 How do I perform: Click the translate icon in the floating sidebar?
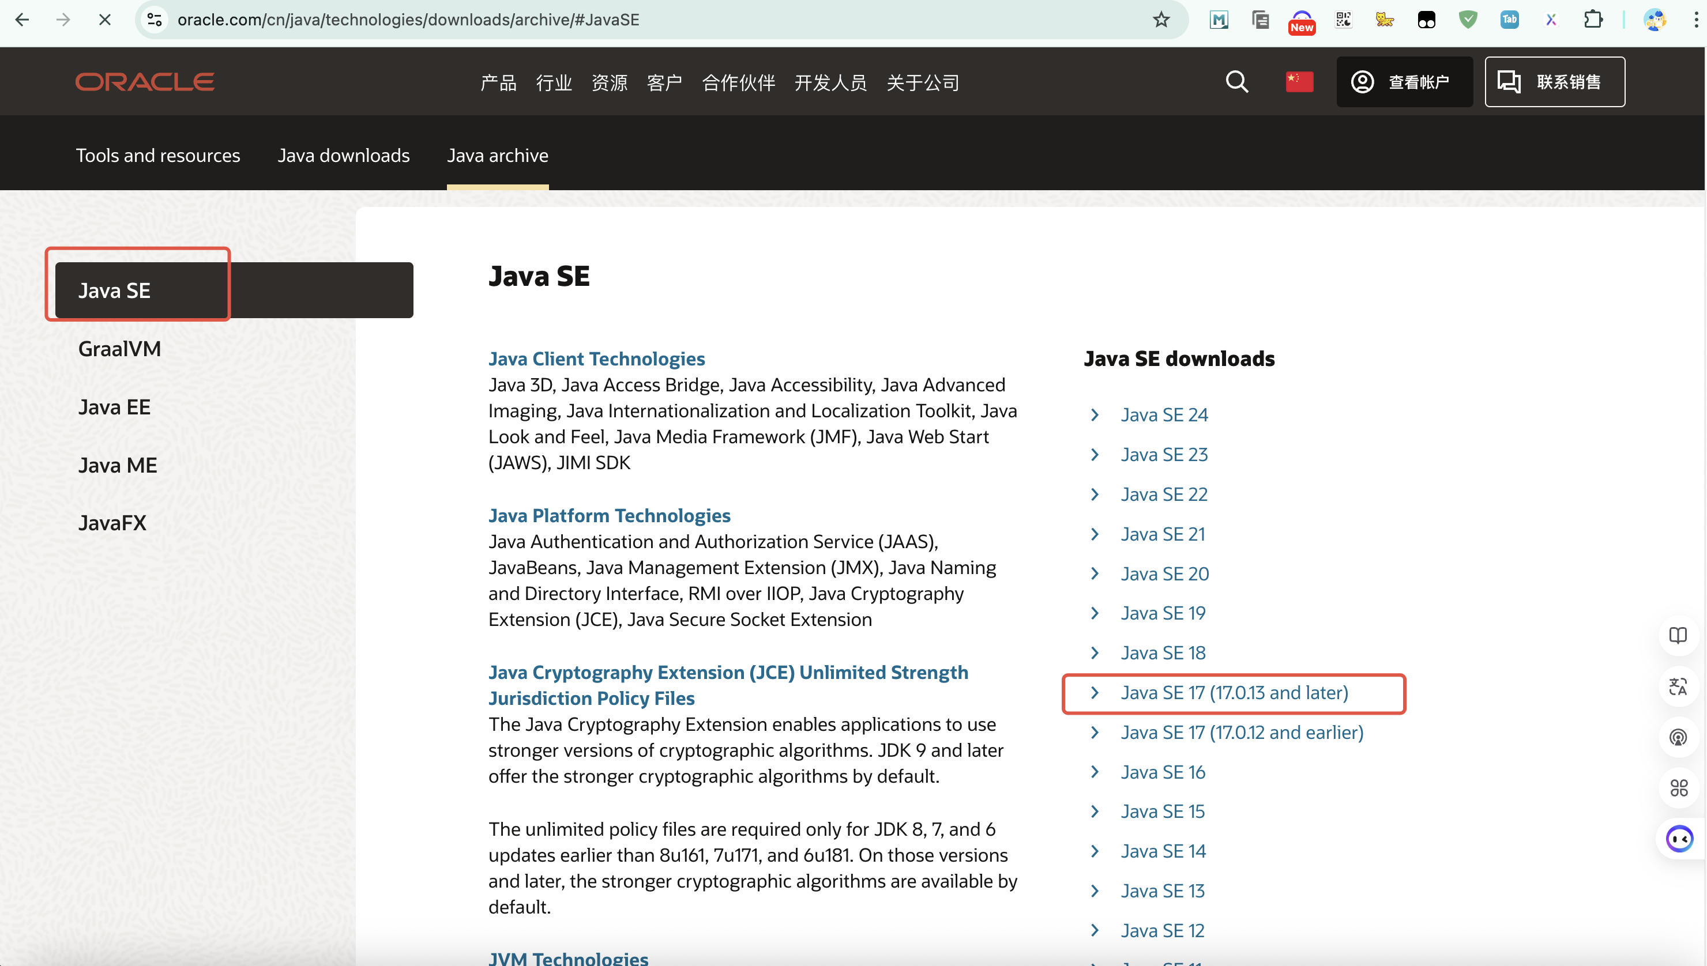click(1679, 686)
